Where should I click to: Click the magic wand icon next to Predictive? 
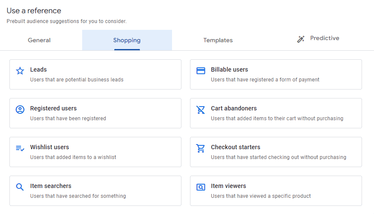301,39
